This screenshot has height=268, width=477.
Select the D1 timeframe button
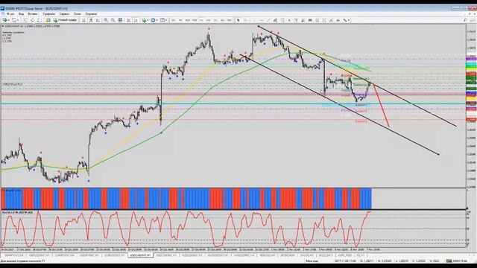pos(215,20)
